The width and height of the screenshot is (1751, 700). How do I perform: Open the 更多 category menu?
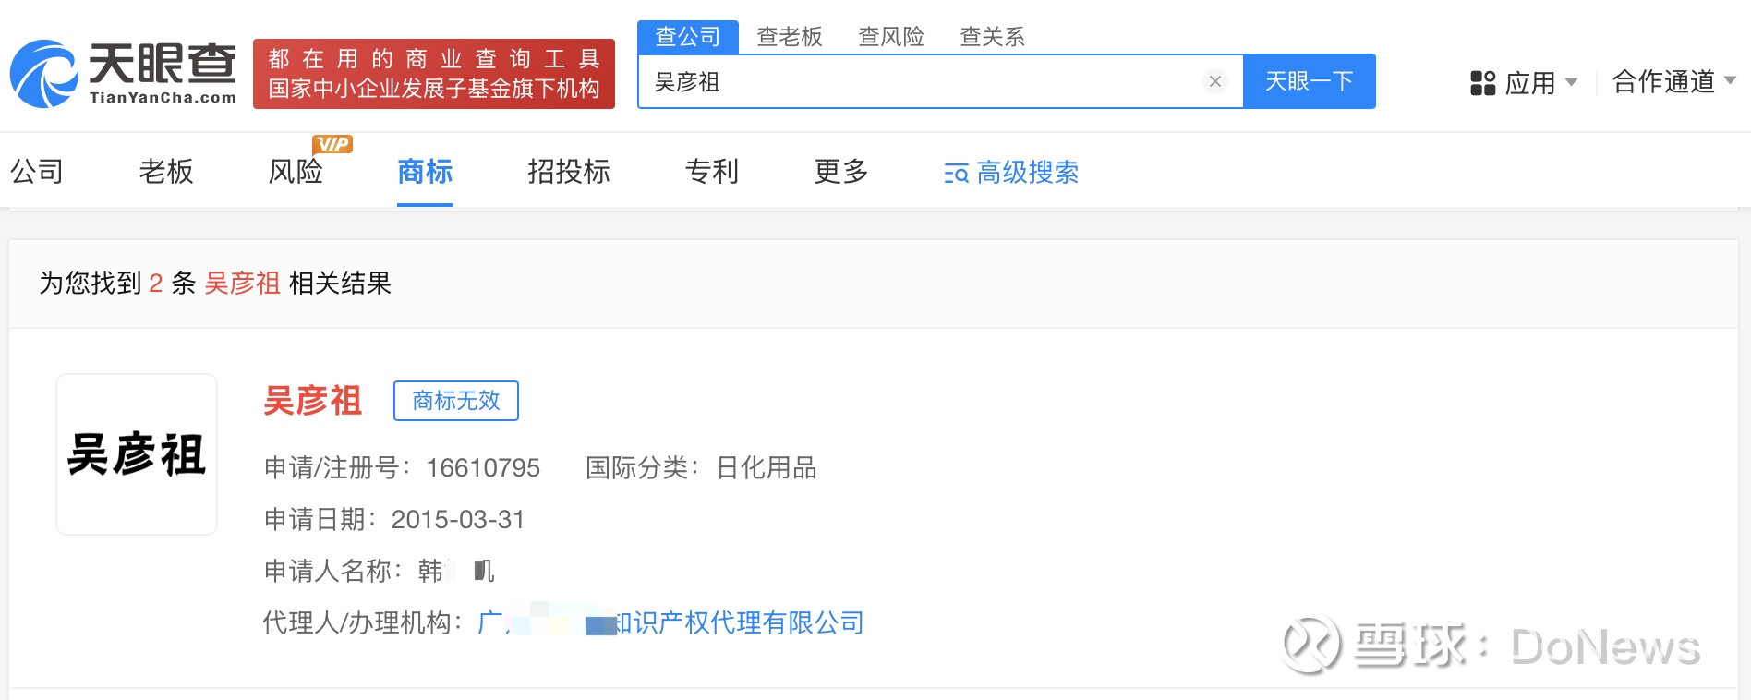(841, 172)
